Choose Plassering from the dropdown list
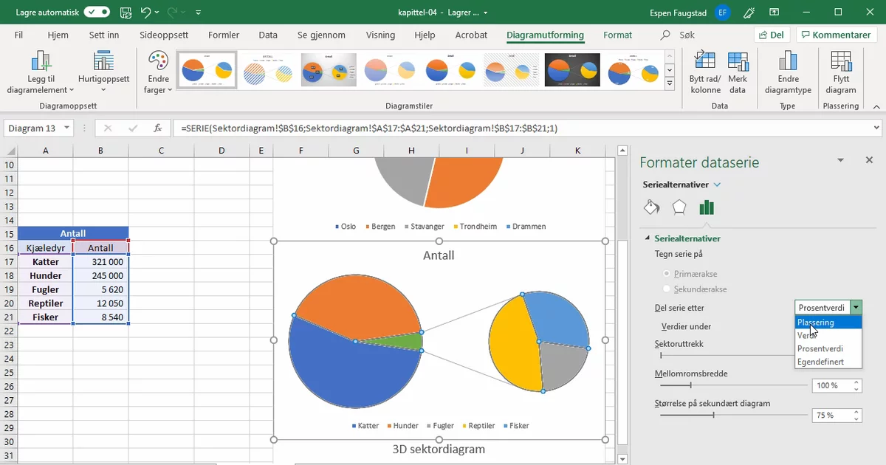 pyautogui.click(x=828, y=323)
